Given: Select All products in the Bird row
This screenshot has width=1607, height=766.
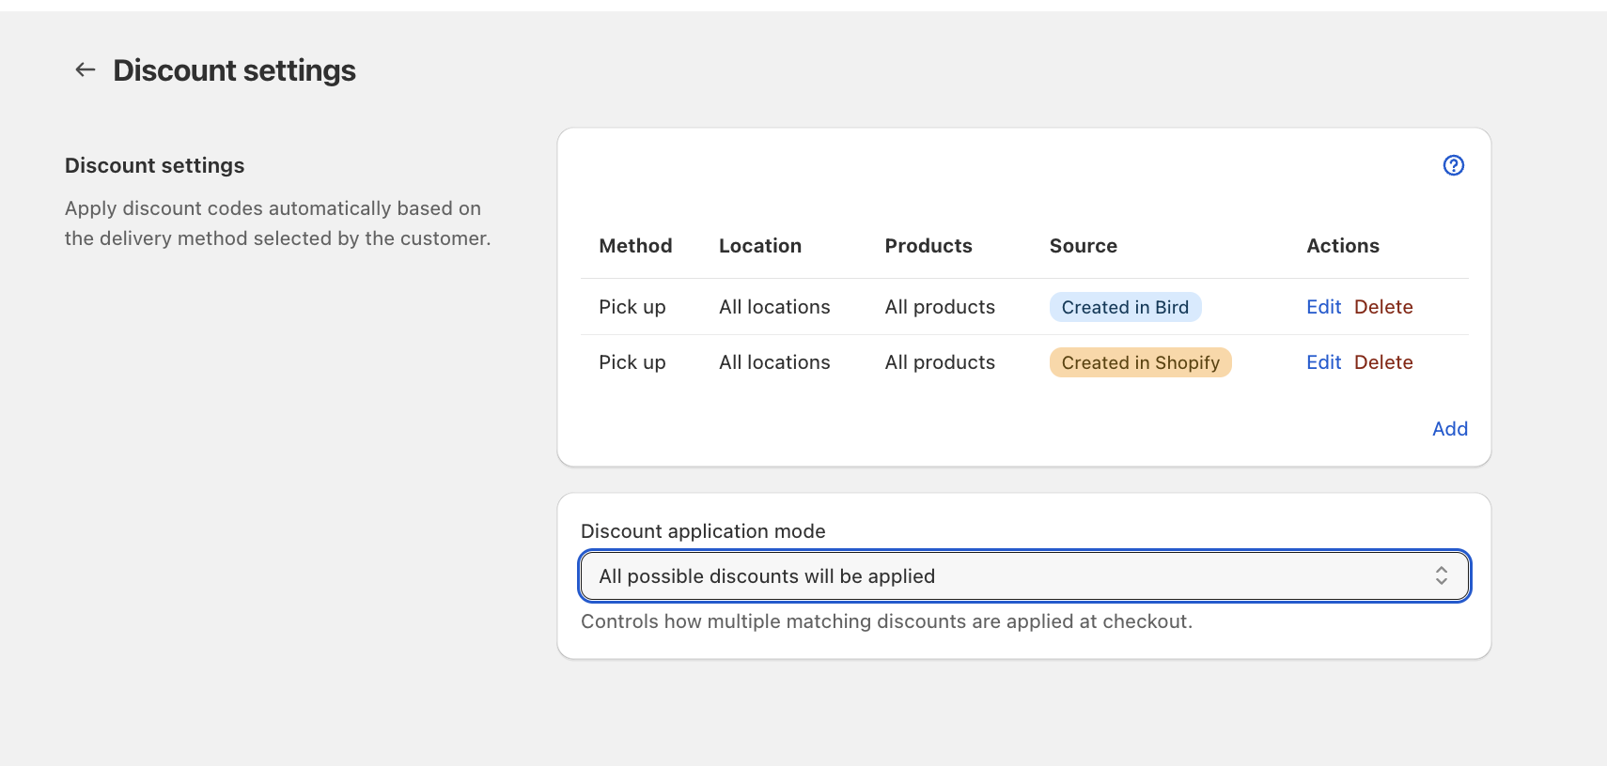Looking at the screenshot, I should click(x=940, y=307).
